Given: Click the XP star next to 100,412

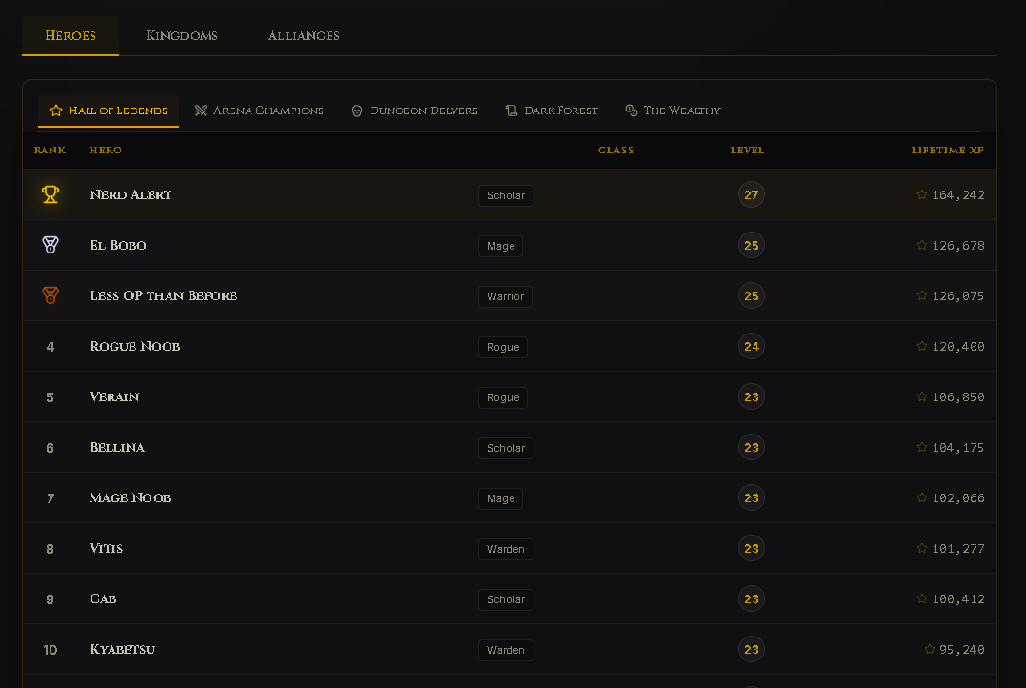Looking at the screenshot, I should pos(922,598).
